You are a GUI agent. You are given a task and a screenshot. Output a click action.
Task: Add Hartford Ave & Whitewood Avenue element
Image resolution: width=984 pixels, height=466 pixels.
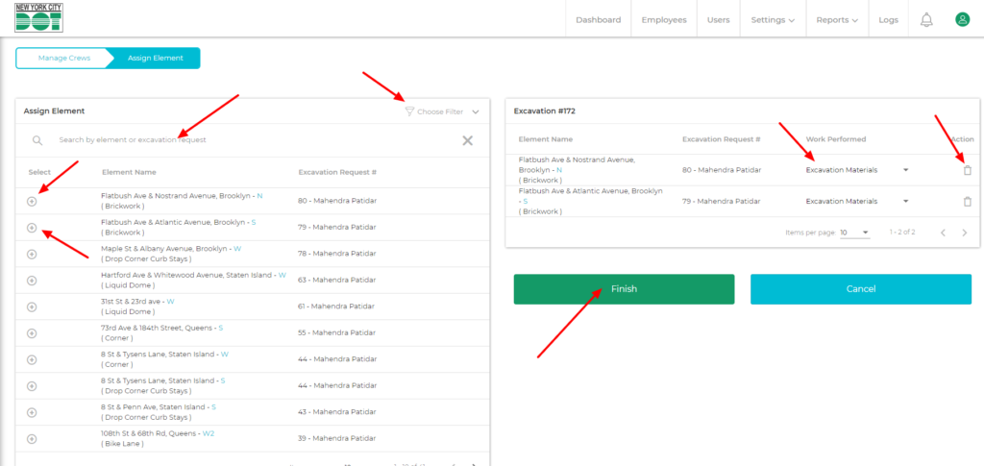coord(32,281)
